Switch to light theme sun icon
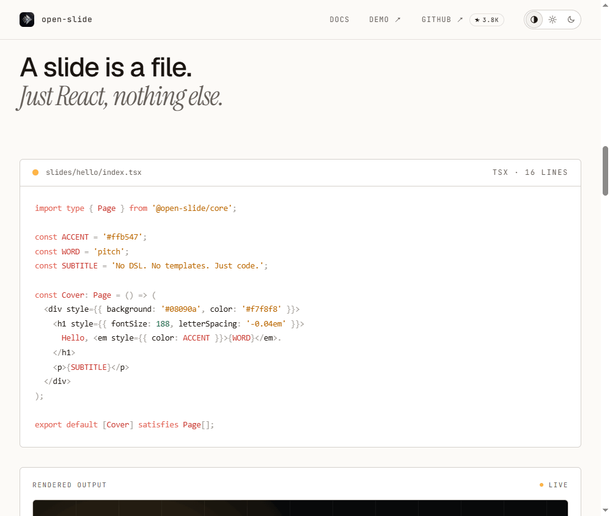Image resolution: width=610 pixels, height=516 pixels. pos(553,20)
